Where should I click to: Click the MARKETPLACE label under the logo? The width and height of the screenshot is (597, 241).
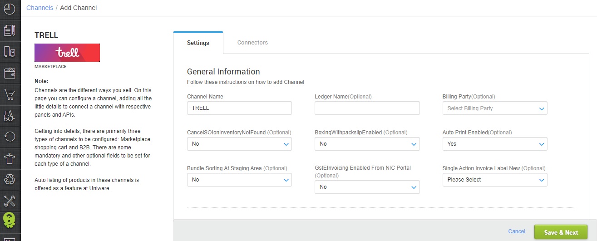pos(50,67)
